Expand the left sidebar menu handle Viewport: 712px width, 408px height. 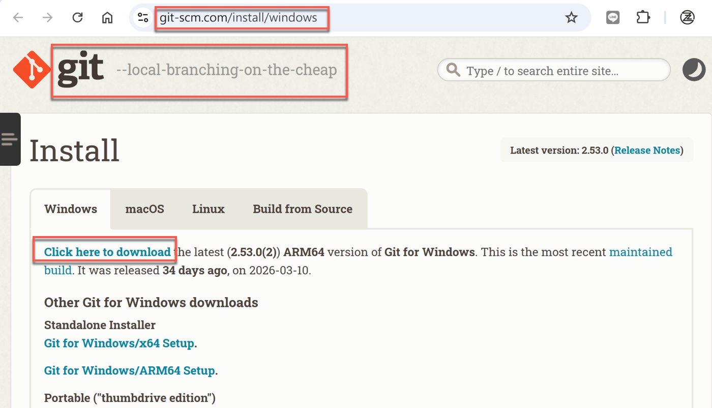pos(10,138)
